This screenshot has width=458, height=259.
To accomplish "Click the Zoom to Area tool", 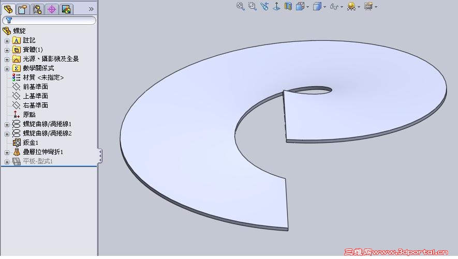I will coord(253,6).
